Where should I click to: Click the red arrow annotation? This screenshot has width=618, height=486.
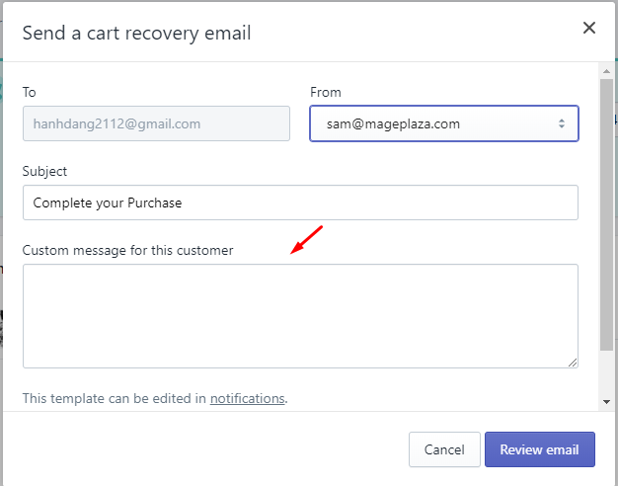point(307,240)
